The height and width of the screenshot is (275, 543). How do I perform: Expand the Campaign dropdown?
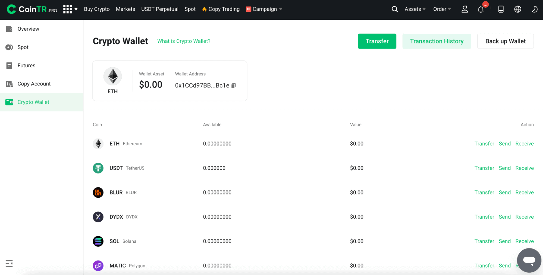[264, 9]
